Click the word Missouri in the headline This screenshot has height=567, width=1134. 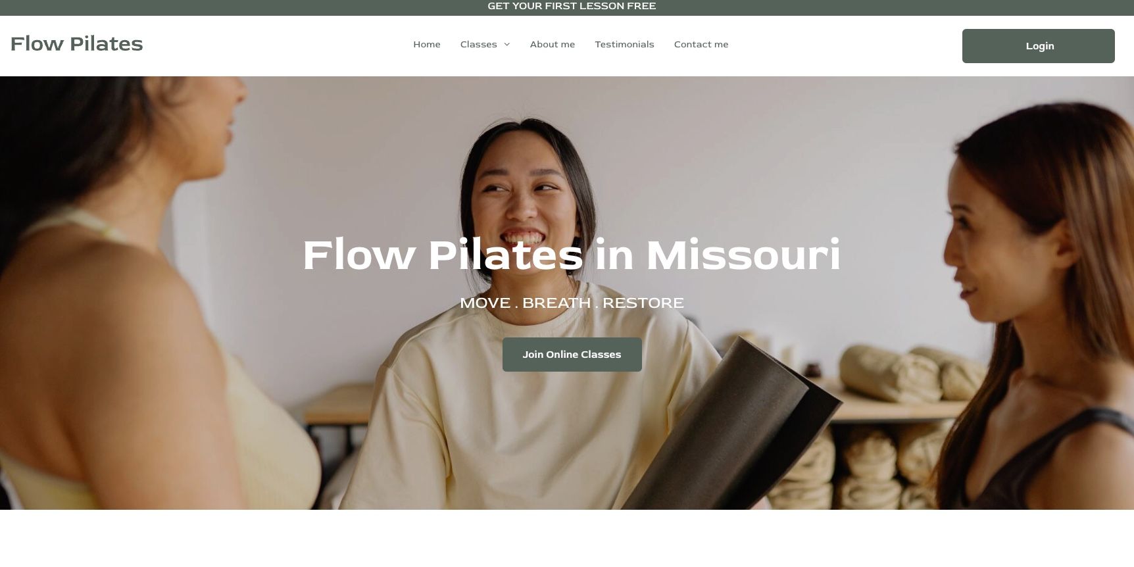(x=743, y=255)
